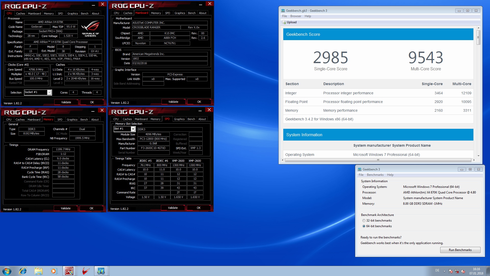Open About tab in Memory window
The width and height of the screenshot is (490, 276).
coord(95,120)
